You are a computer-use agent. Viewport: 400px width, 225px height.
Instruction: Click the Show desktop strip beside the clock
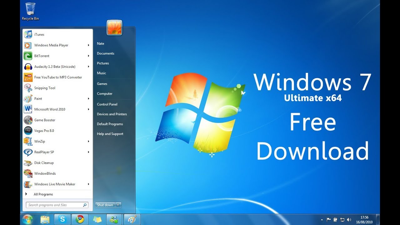[377, 220]
